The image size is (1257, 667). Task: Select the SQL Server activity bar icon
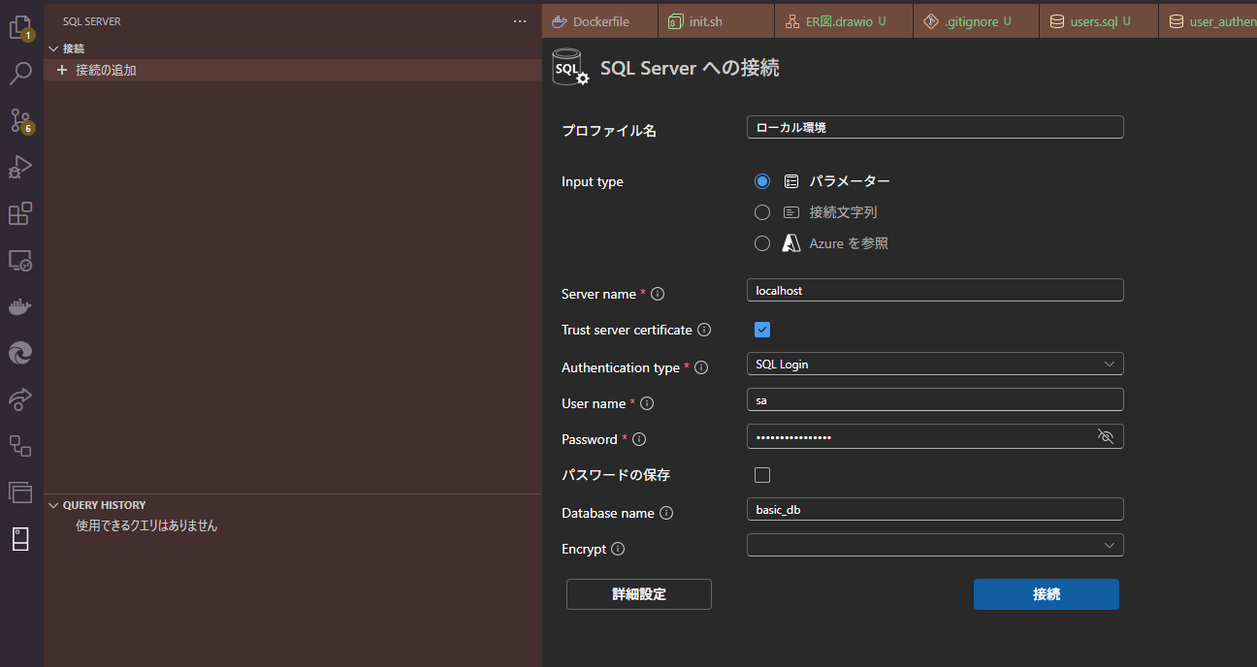pyautogui.click(x=20, y=540)
